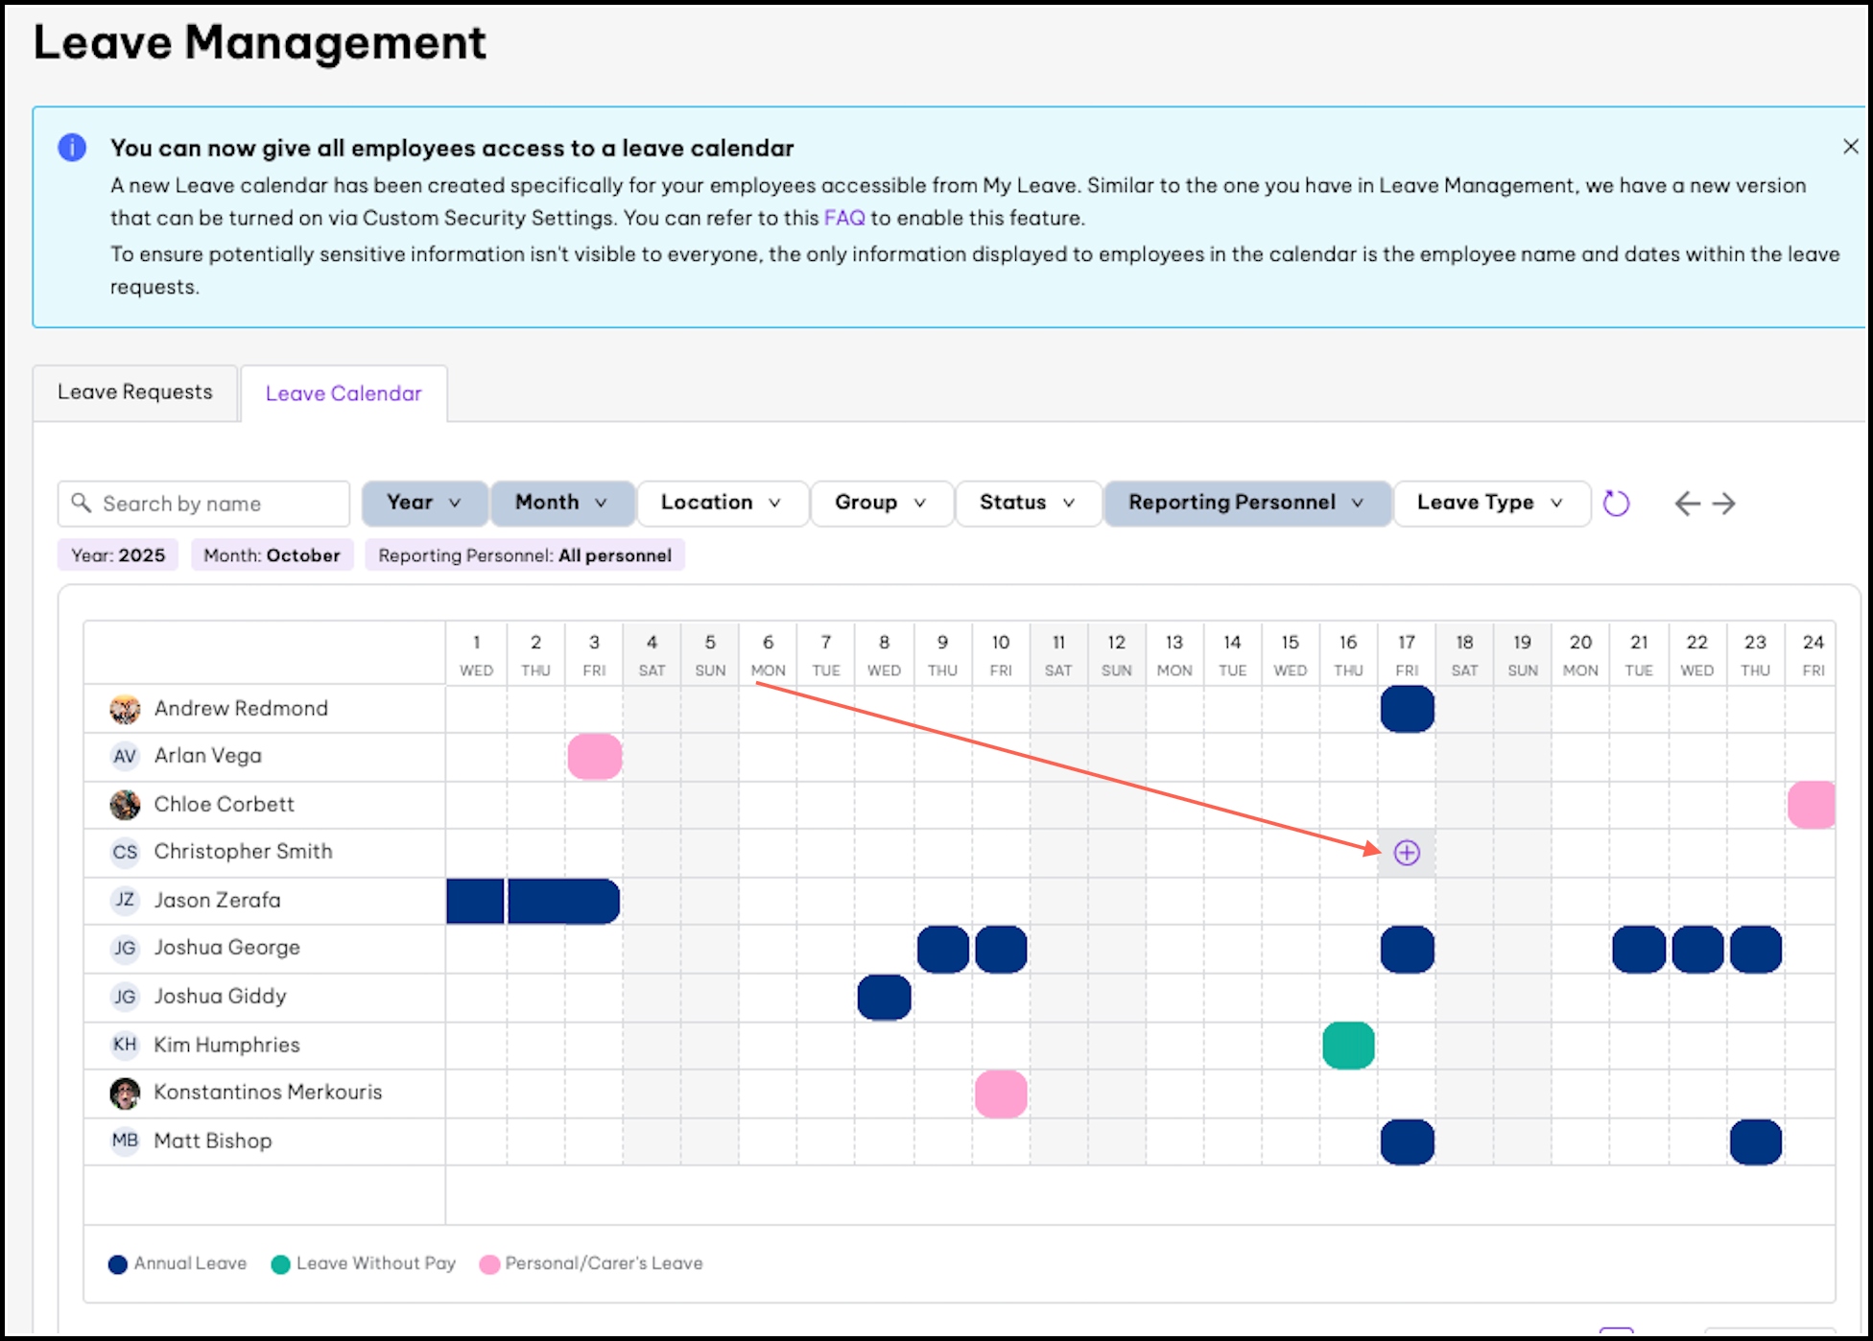Open the FAQ link in banner
The image size is (1873, 1341).
click(x=843, y=218)
